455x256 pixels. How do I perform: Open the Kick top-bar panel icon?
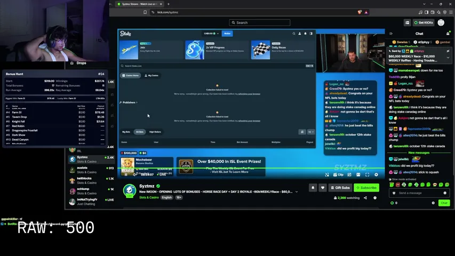[407, 22]
